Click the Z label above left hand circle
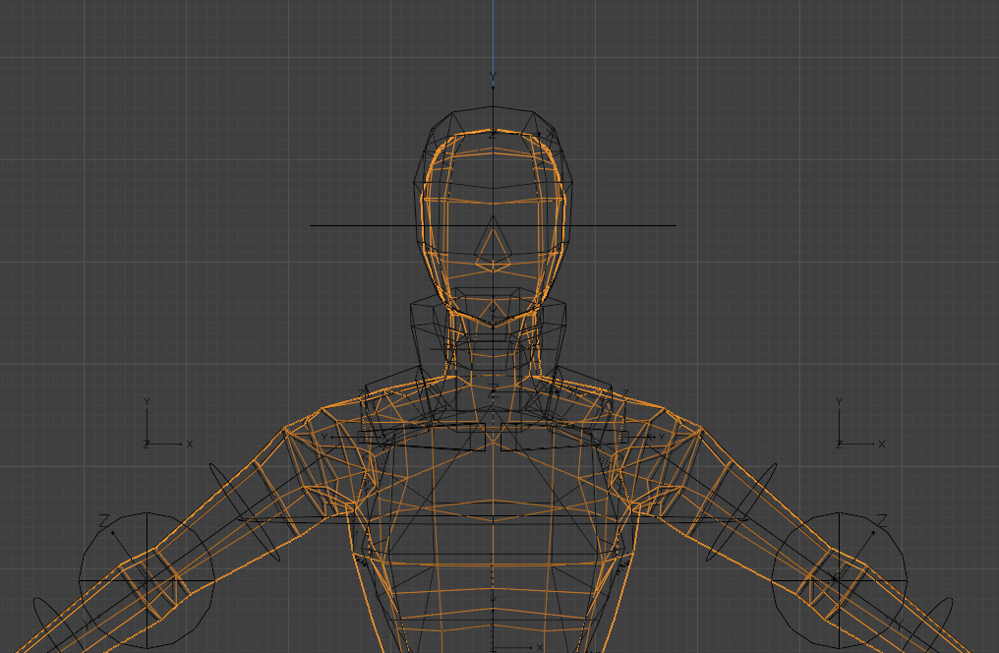This screenshot has width=999, height=653. (x=103, y=520)
